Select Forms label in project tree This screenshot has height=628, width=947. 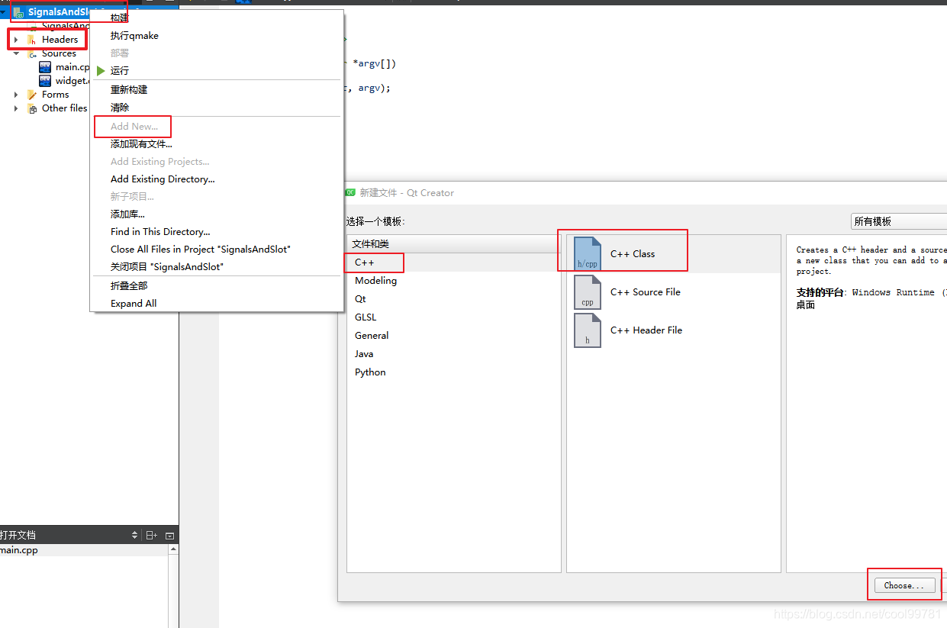(56, 95)
